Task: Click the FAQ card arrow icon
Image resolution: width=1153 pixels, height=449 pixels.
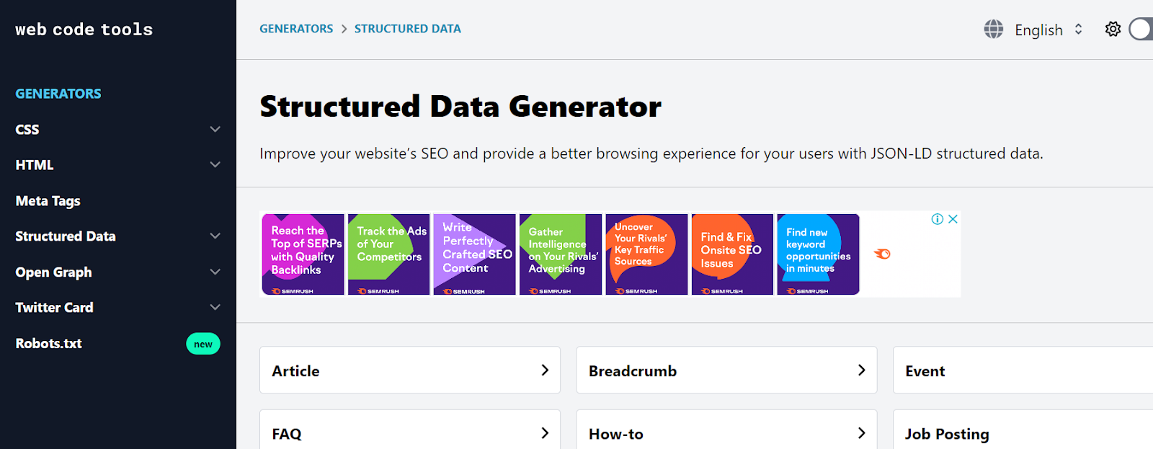Action: point(545,433)
